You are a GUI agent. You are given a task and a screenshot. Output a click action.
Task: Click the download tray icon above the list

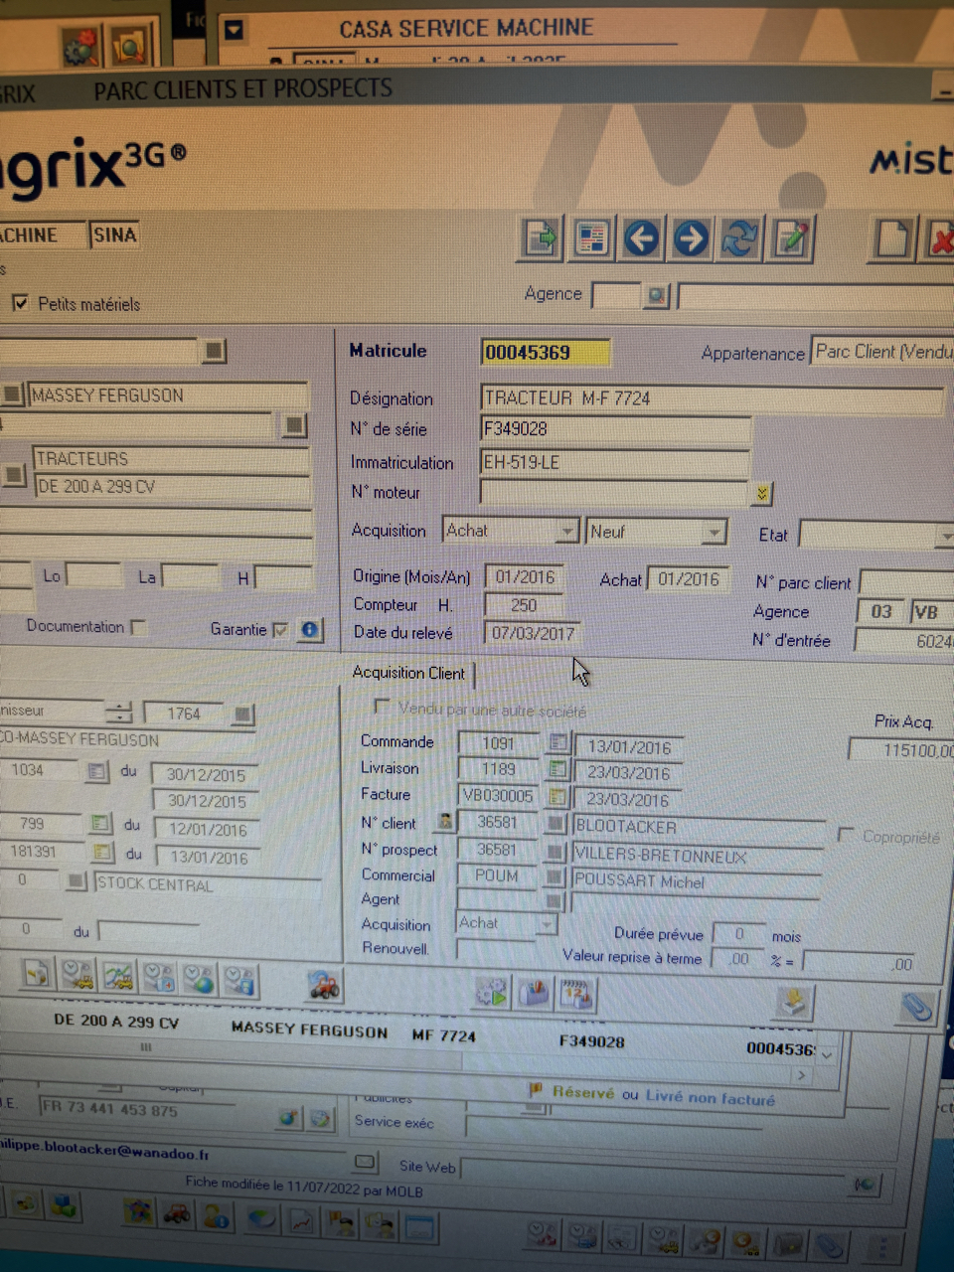(794, 1003)
